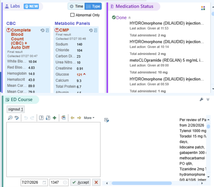Click the zoom magnifier icon in note toolbar
Viewport: 214px width, 187px height.
10,118
